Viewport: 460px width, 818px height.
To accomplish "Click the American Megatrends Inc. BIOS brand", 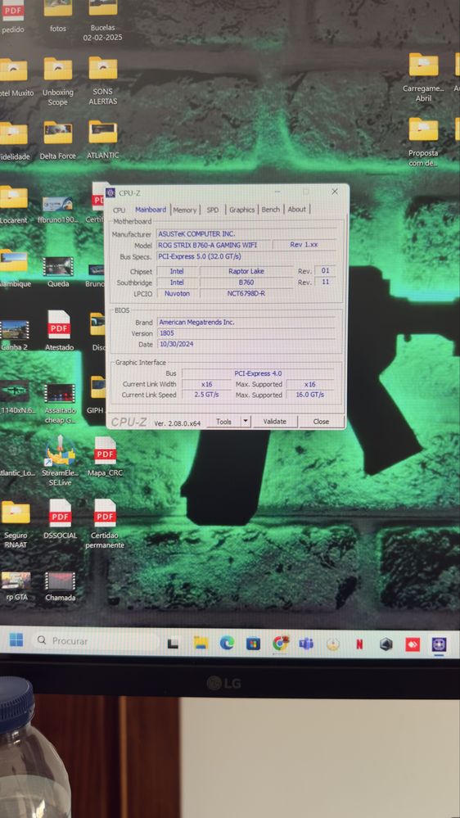I will [x=246, y=323].
